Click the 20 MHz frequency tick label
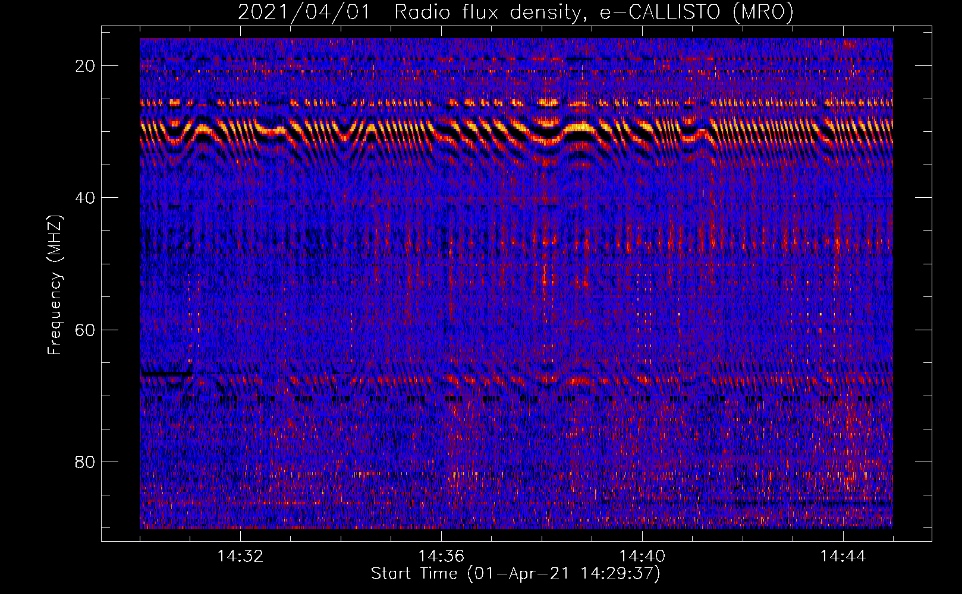 85,66
